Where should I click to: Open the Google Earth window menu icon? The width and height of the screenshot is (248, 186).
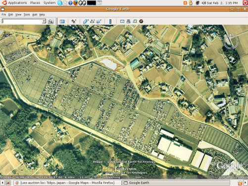(x=2, y=9)
